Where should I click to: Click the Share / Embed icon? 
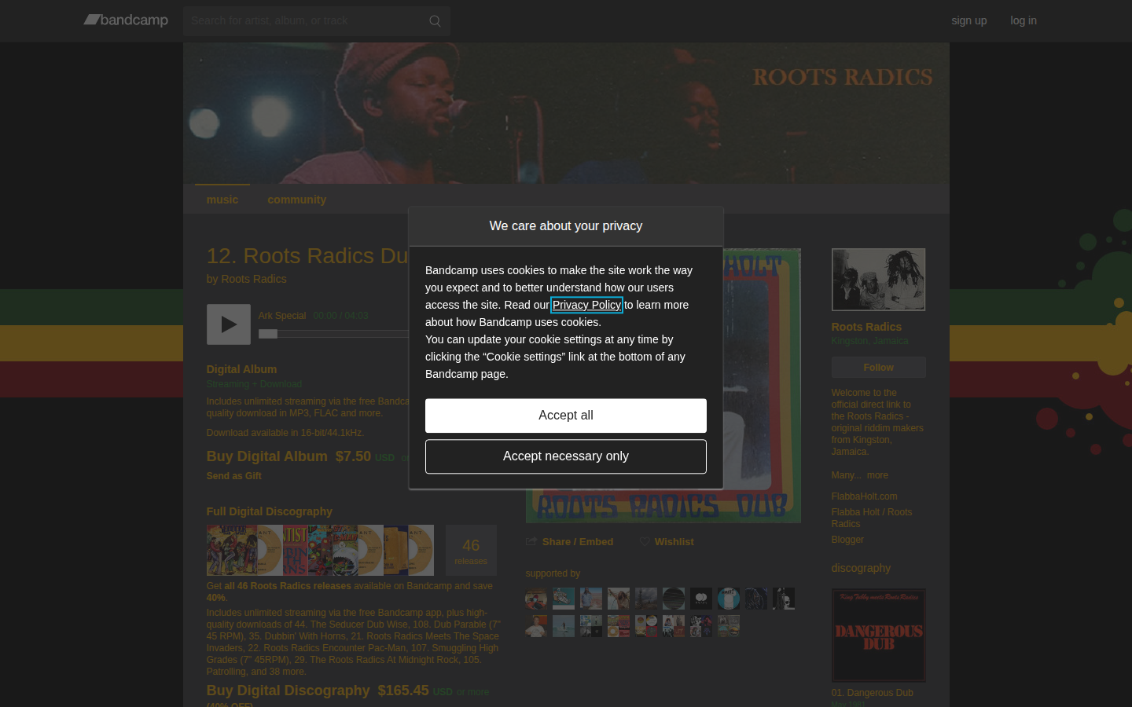(531, 542)
